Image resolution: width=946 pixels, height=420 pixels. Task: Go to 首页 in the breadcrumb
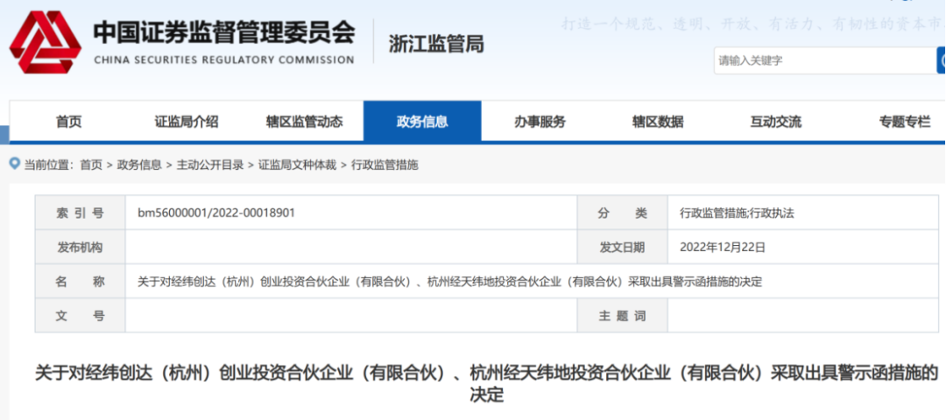click(x=91, y=165)
